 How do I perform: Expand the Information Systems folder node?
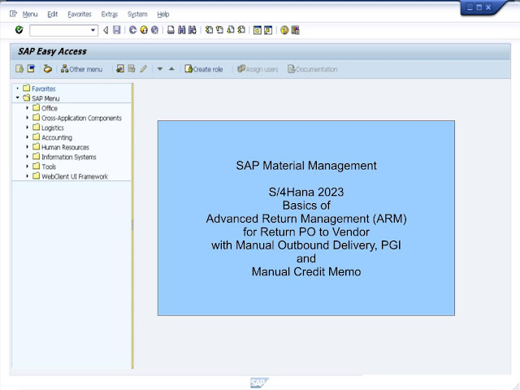[27, 157]
